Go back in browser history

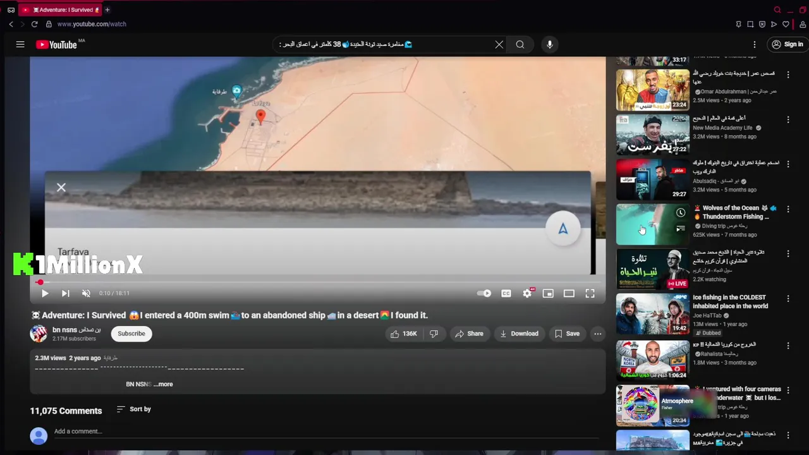[11, 24]
